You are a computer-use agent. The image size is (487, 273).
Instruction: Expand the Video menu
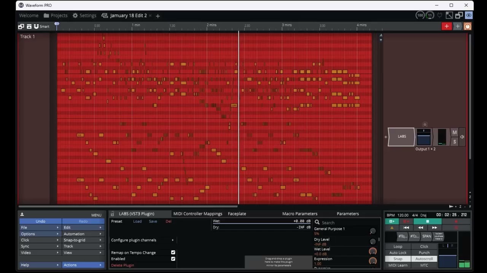coord(40,253)
